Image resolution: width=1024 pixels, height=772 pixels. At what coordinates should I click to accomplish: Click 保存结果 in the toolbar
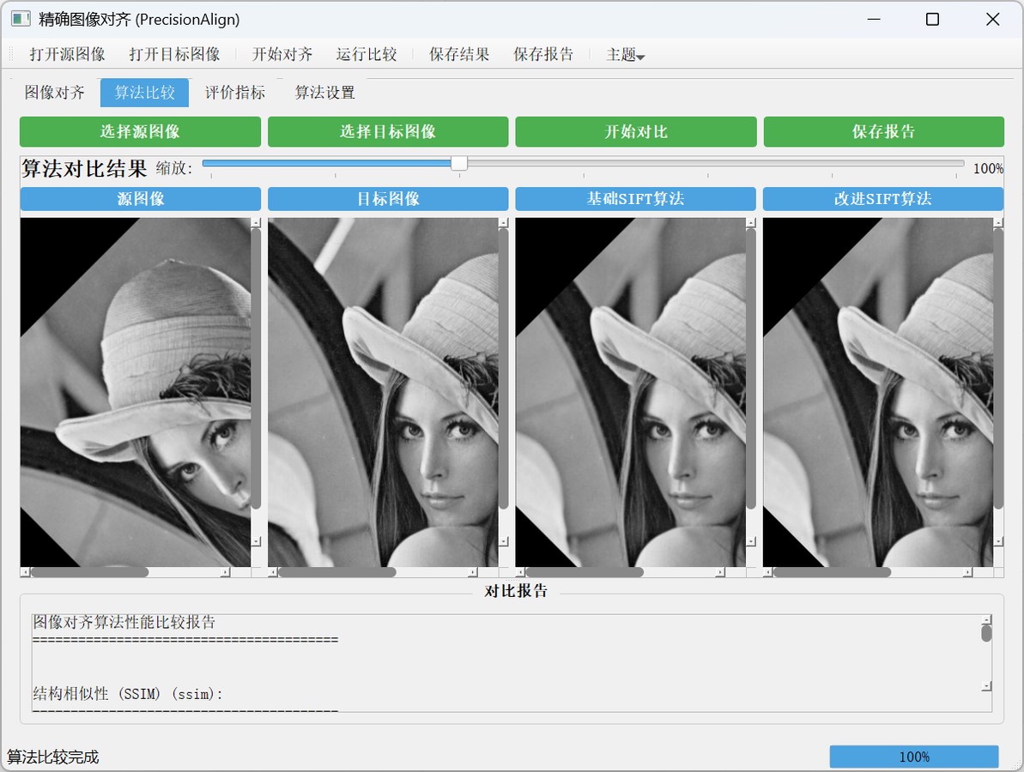point(459,54)
